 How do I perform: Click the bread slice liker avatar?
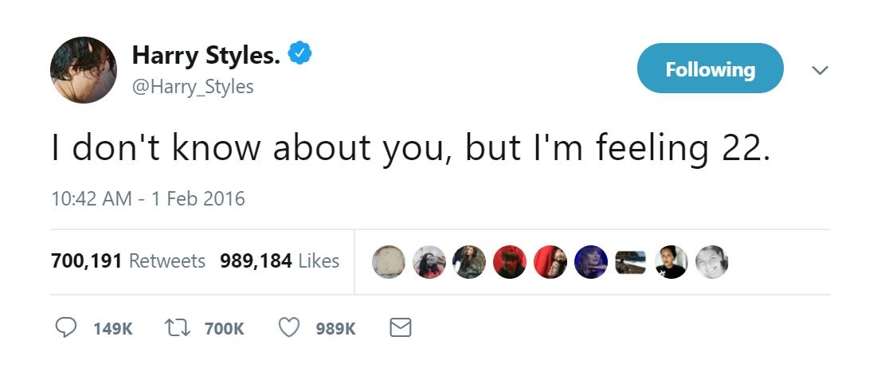388,261
